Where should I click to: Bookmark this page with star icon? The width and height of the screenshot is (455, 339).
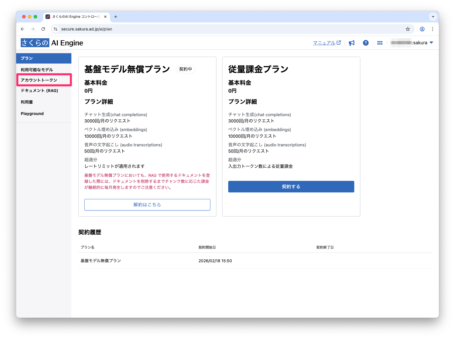[408, 29]
